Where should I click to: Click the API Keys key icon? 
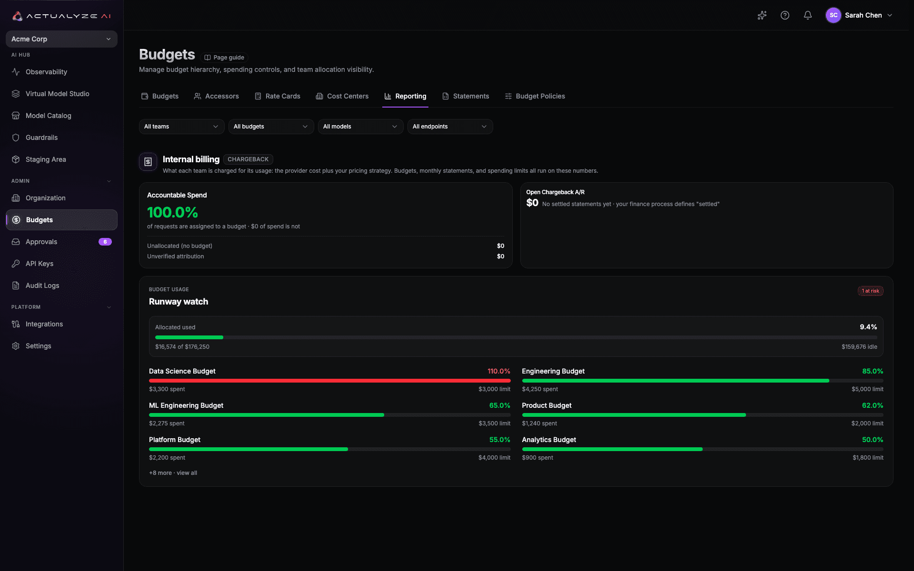(16, 264)
